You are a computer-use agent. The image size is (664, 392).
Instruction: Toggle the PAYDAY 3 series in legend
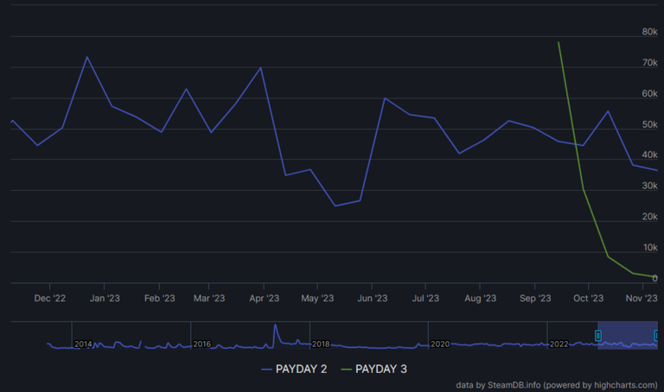[373, 370]
